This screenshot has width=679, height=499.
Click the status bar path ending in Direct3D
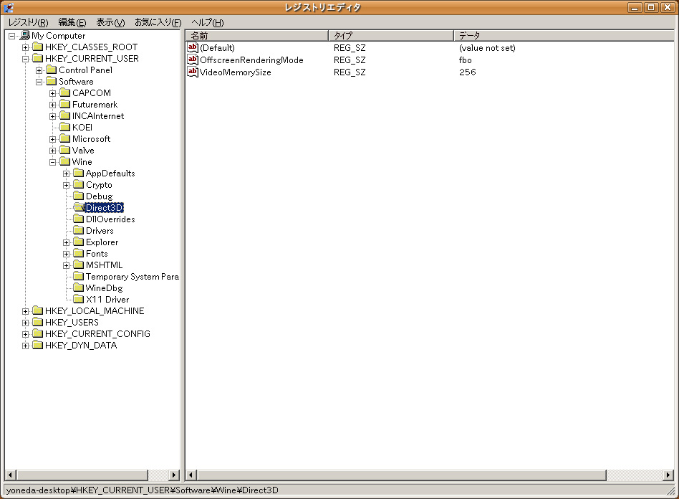pyautogui.click(x=142, y=490)
